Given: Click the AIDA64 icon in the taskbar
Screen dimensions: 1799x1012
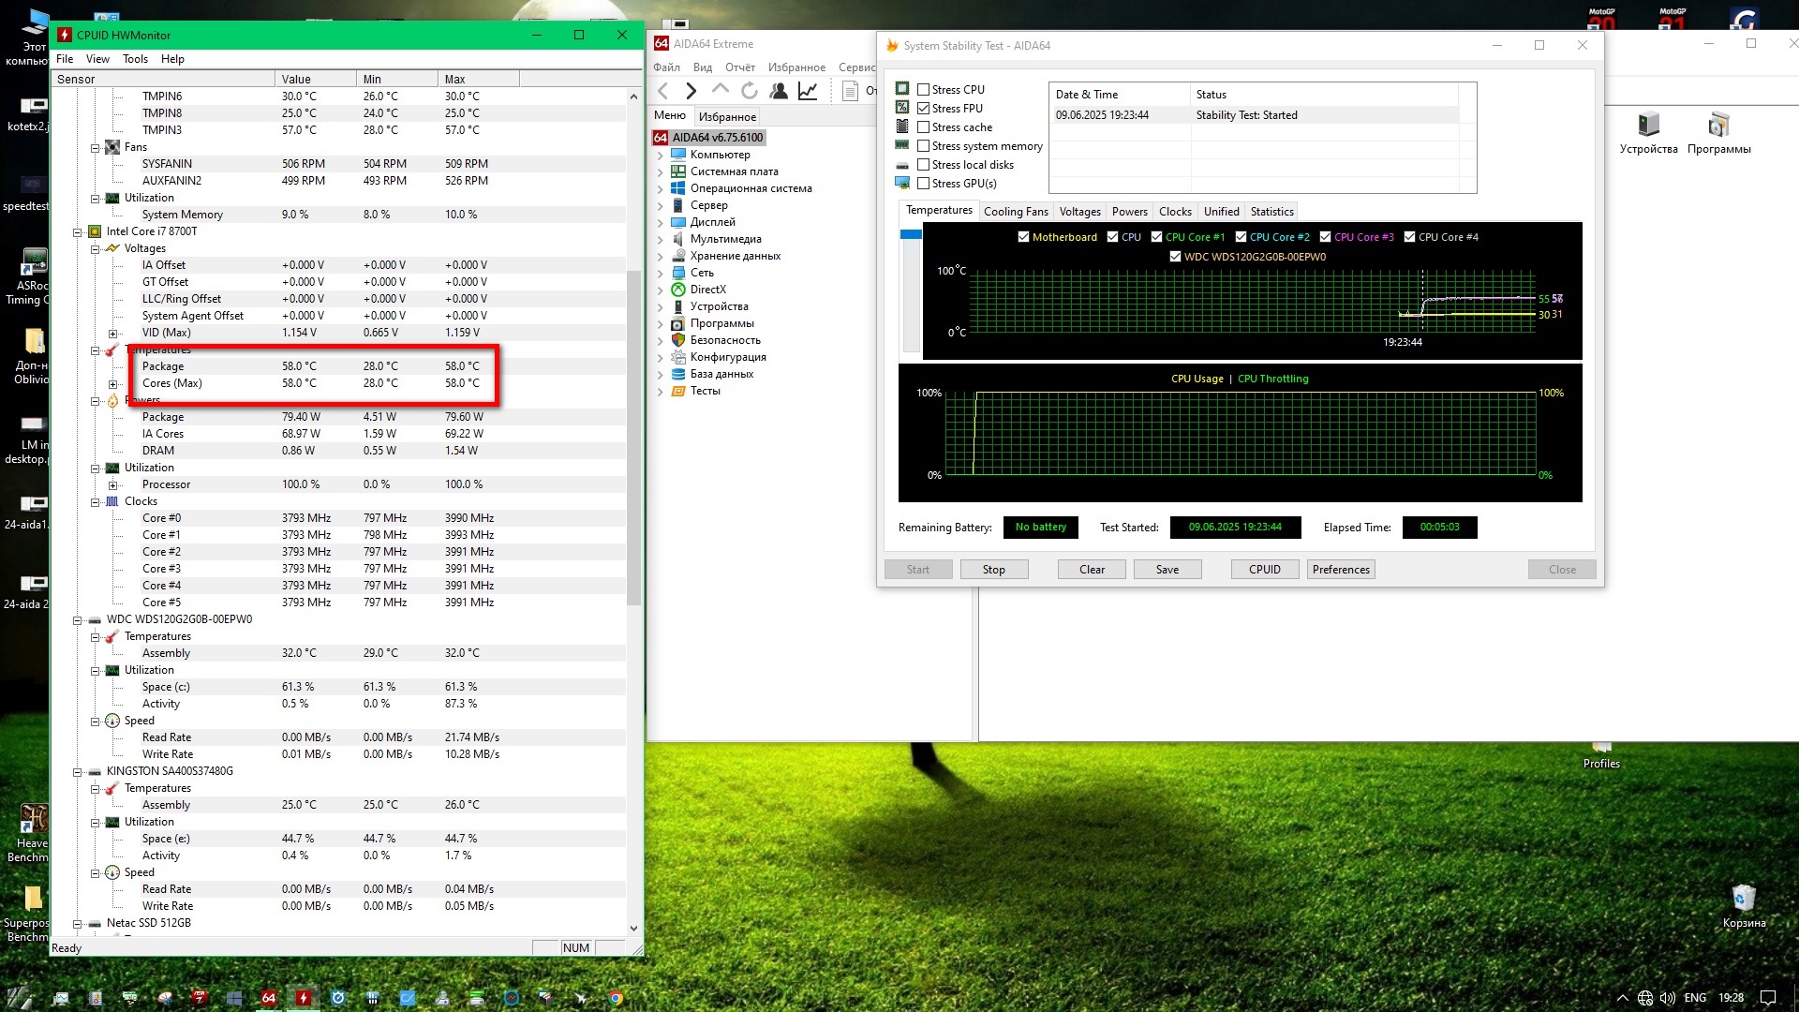Looking at the screenshot, I should tap(269, 998).
